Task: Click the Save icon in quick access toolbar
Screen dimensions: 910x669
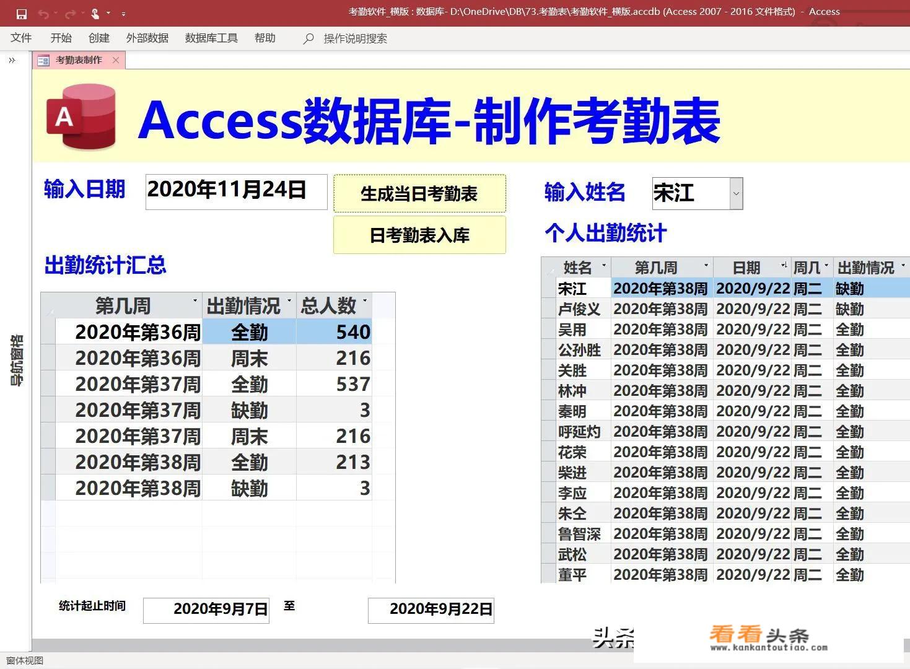Action: click(x=21, y=13)
